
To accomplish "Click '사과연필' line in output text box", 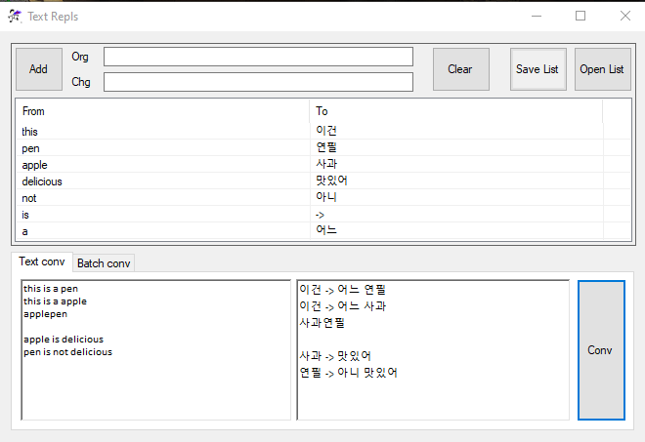I will tap(322, 322).
